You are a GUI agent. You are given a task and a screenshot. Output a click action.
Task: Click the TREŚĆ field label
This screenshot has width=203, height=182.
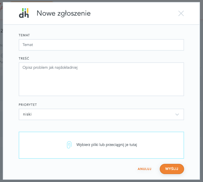click(24, 58)
